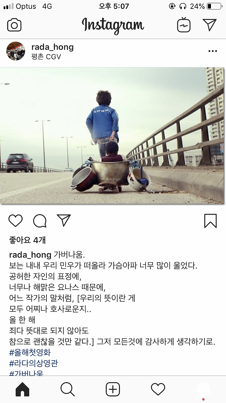Image resolution: width=226 pixels, height=403 pixels.
Task: Open activity heart tab at bottom
Action: (158, 389)
